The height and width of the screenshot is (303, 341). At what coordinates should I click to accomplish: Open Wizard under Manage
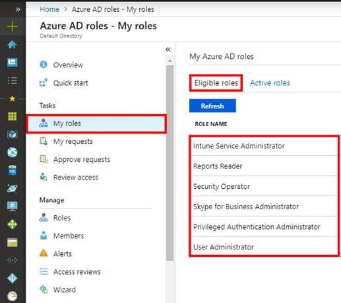click(x=65, y=290)
